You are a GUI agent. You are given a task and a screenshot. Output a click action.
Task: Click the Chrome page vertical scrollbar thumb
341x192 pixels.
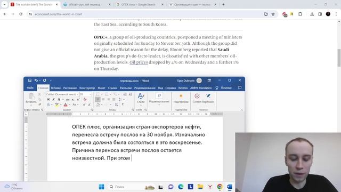(339, 58)
